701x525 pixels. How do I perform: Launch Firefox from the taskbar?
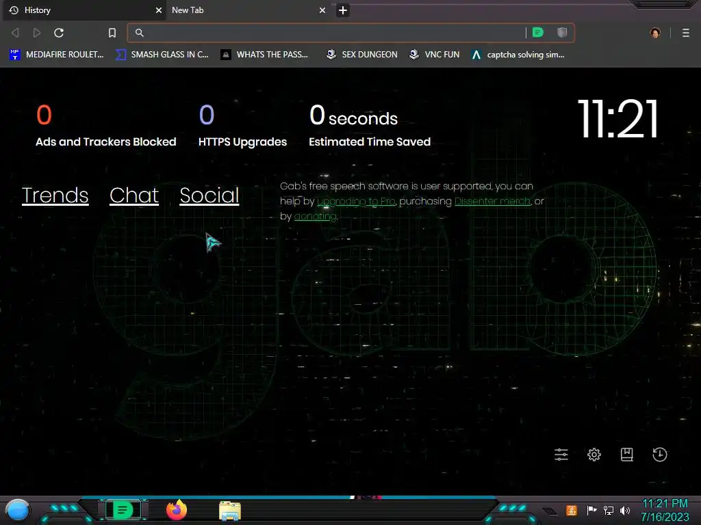177,510
